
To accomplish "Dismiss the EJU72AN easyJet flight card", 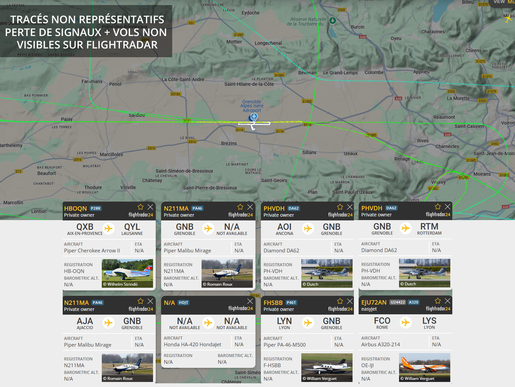I will click(447, 301).
